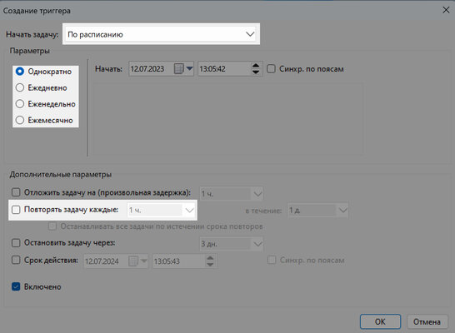This screenshot has width=455, height=333.
Task: Enable the Срок действия checkbox
Action: [16, 260]
